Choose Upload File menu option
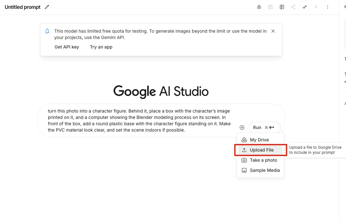The width and height of the screenshot is (346, 221). (x=261, y=150)
